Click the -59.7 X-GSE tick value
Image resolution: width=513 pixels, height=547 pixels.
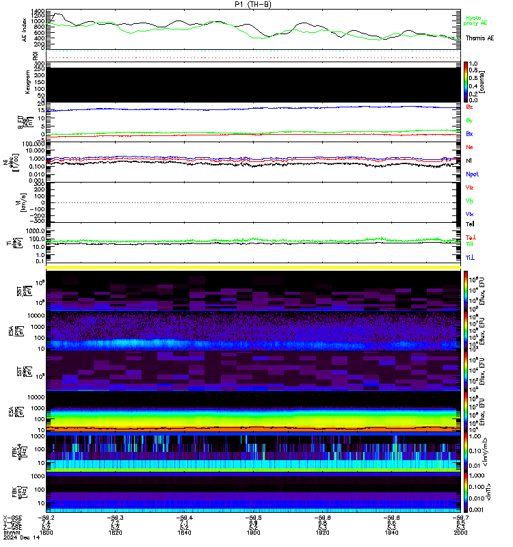[x=460, y=518]
